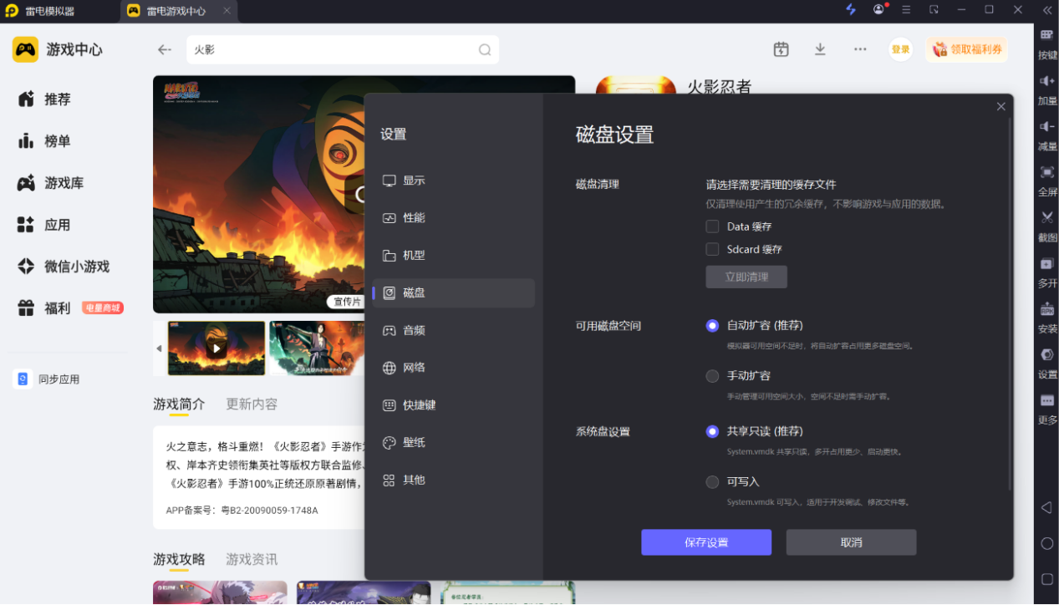Screen dimensions: 1059x605
Task: Click the blue lightning accelerator icon
Action: [851, 10]
